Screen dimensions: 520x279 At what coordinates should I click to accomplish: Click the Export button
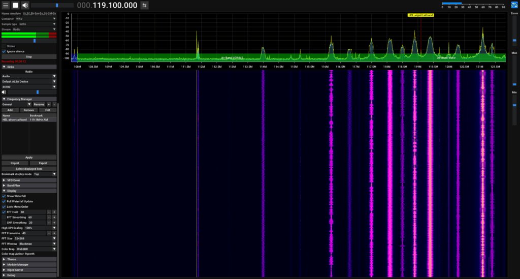coord(43,163)
